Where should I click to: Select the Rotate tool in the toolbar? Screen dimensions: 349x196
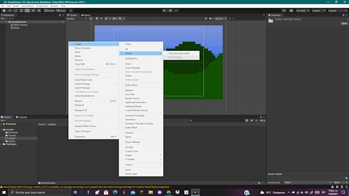15,11
